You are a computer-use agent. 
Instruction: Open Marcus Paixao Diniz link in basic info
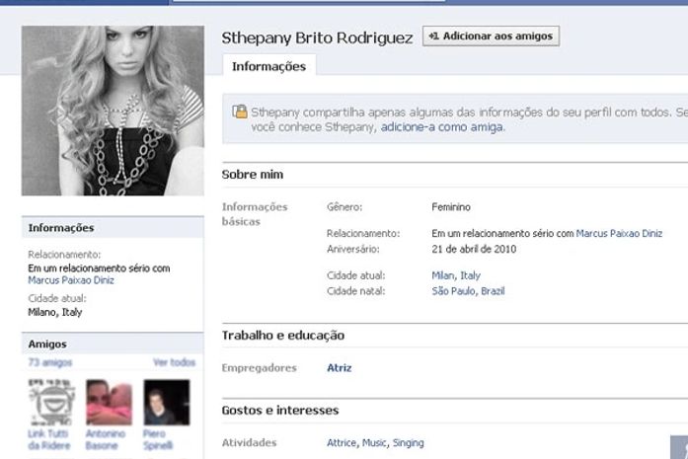coord(619,234)
